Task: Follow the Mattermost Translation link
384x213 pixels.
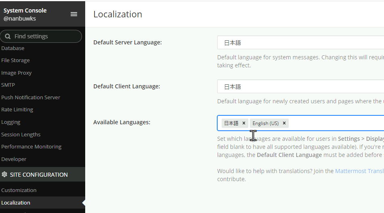Action: click(359, 171)
